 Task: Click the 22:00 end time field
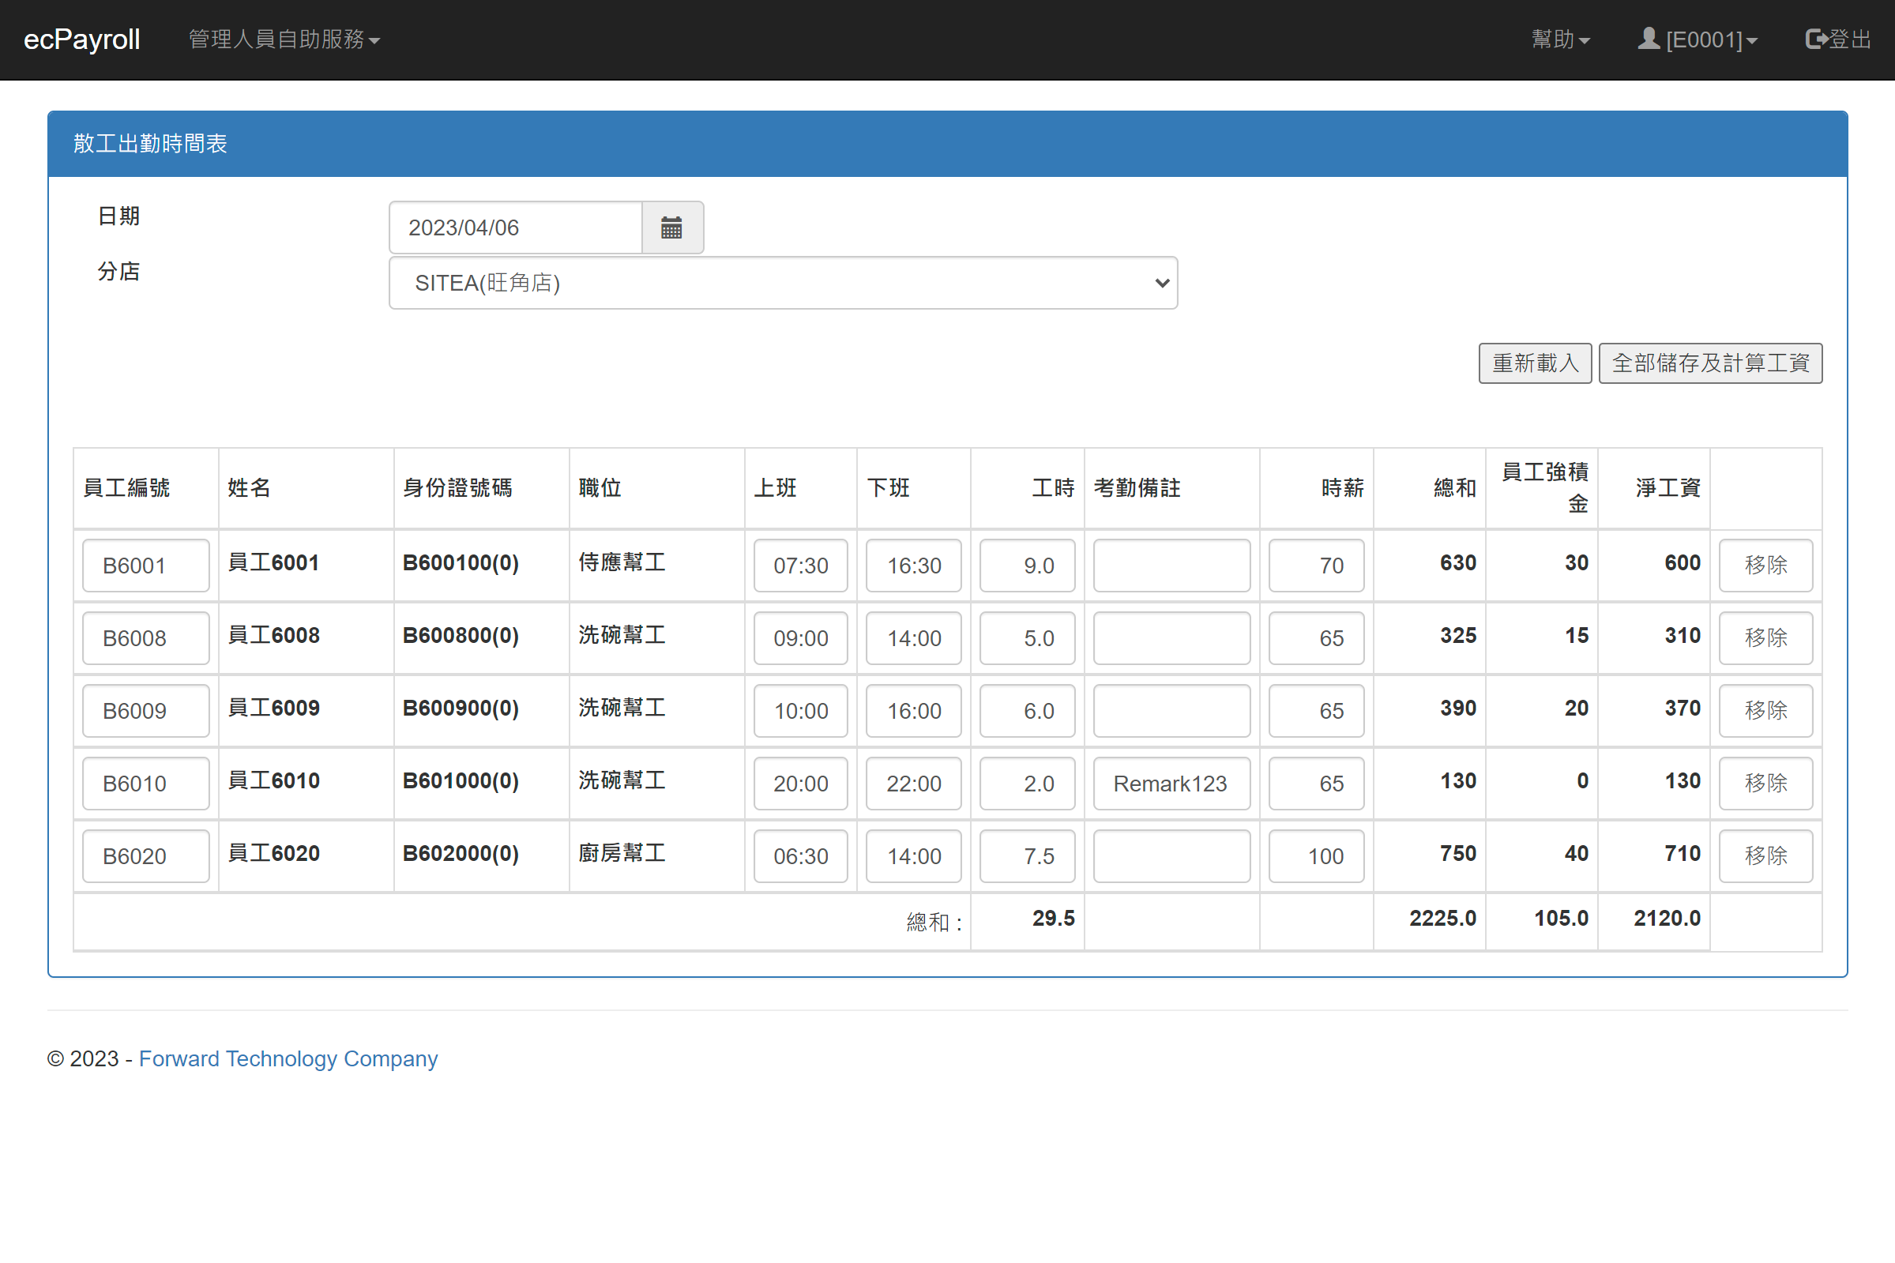(913, 783)
